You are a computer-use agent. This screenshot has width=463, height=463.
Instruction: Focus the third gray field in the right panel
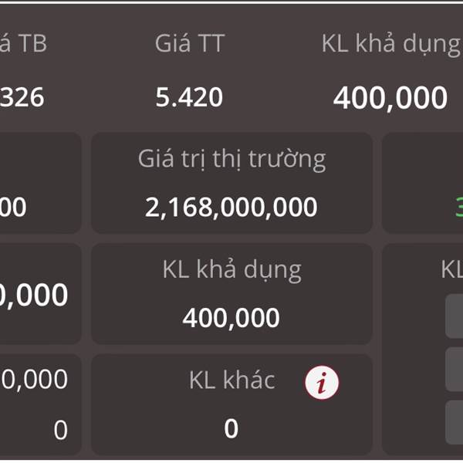pyautogui.click(x=455, y=422)
